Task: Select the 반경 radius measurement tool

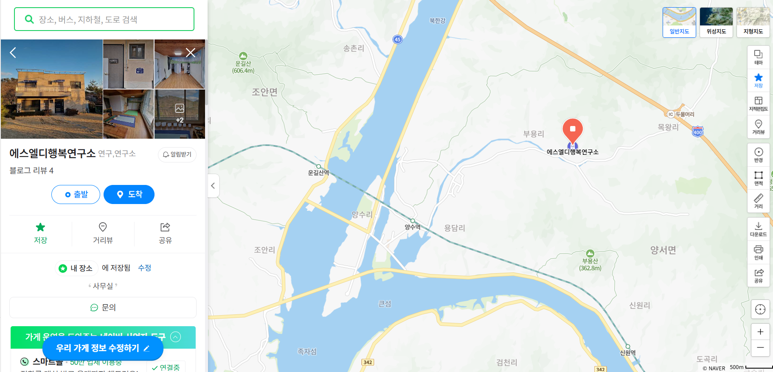Action: pos(758,155)
